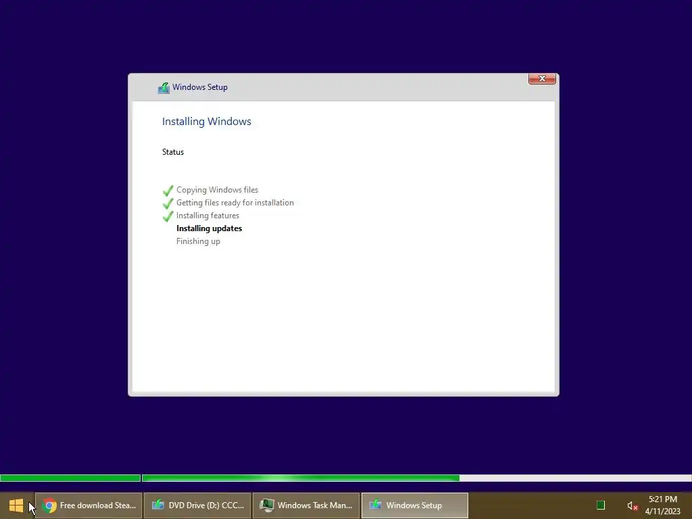The image size is (692, 519).
Task: Click the checkmark next to Copying Windows files
Action: [x=168, y=191]
